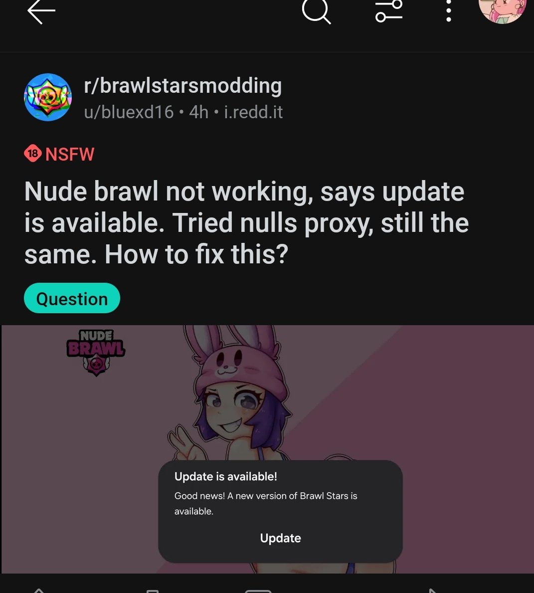Screen dimensions: 534x593
Task: Click the NSFW tag label
Action: 70,154
